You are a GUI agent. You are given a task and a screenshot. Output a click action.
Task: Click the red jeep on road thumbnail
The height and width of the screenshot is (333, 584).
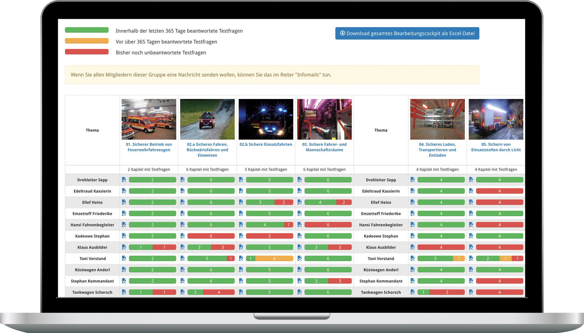coord(207,119)
